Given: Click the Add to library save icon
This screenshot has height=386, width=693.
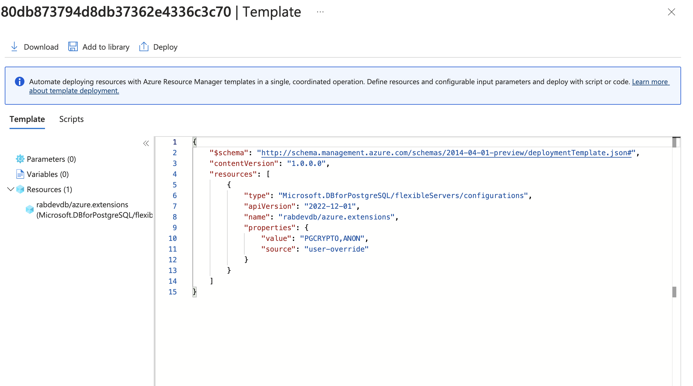Looking at the screenshot, I should 73,47.
